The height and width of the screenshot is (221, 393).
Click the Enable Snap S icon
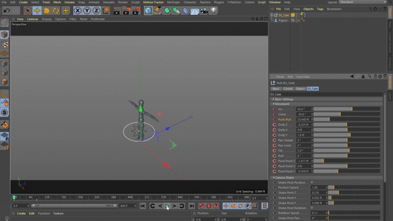[4, 113]
